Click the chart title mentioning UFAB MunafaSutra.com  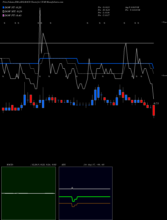point(33,2)
